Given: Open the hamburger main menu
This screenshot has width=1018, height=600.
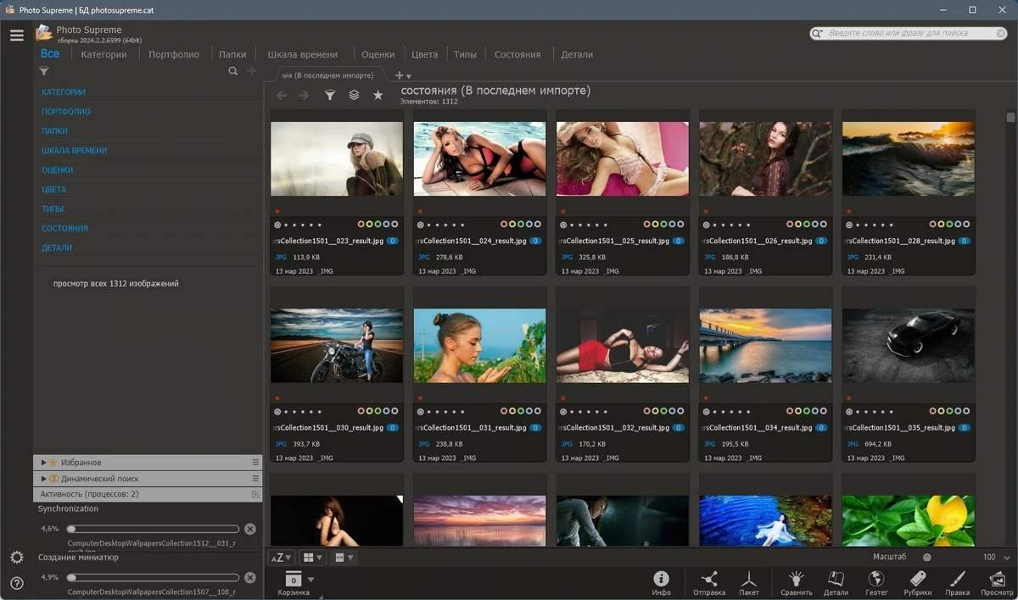Looking at the screenshot, I should coord(17,35).
